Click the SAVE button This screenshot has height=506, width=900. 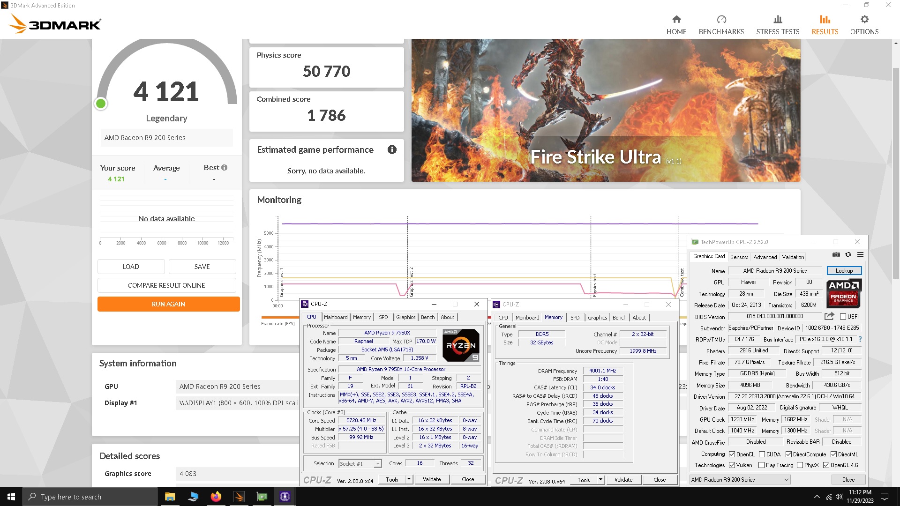(202, 267)
